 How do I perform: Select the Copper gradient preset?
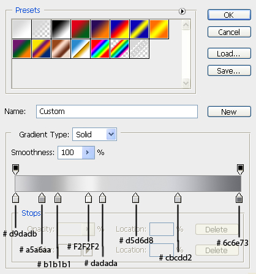(61, 49)
